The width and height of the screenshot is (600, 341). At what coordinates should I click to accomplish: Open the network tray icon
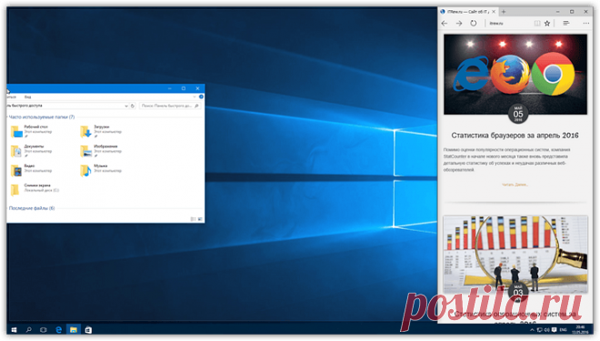539,330
